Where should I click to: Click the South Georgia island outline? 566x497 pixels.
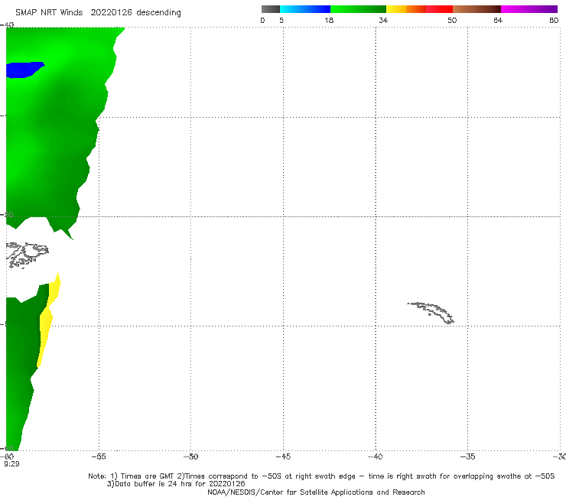pyautogui.click(x=431, y=313)
